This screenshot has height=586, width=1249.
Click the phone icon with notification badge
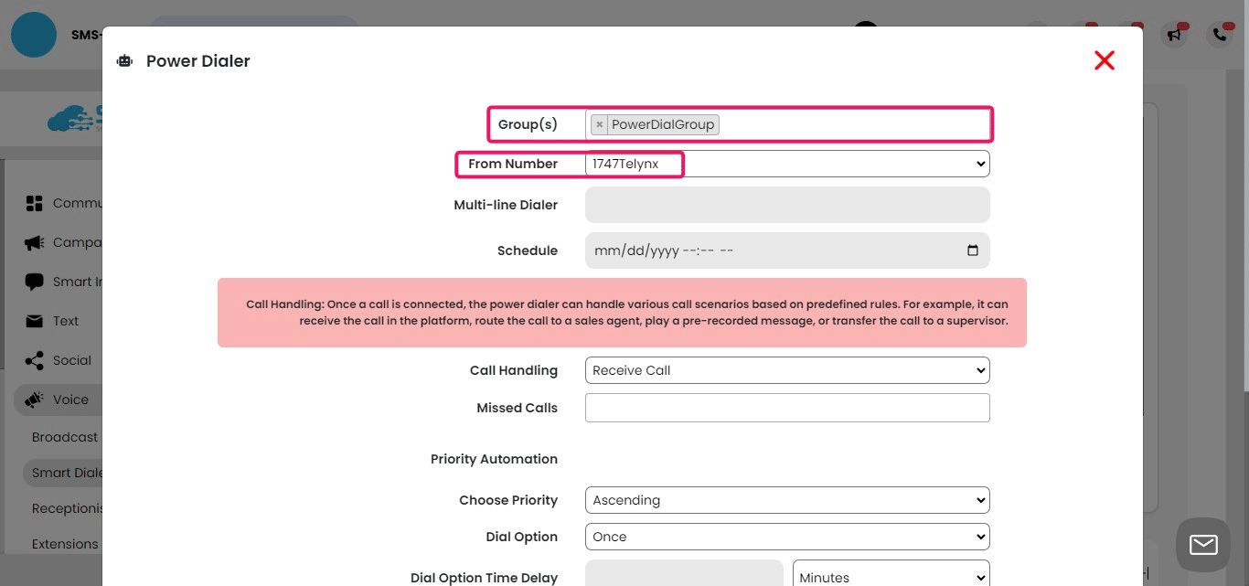click(1219, 34)
